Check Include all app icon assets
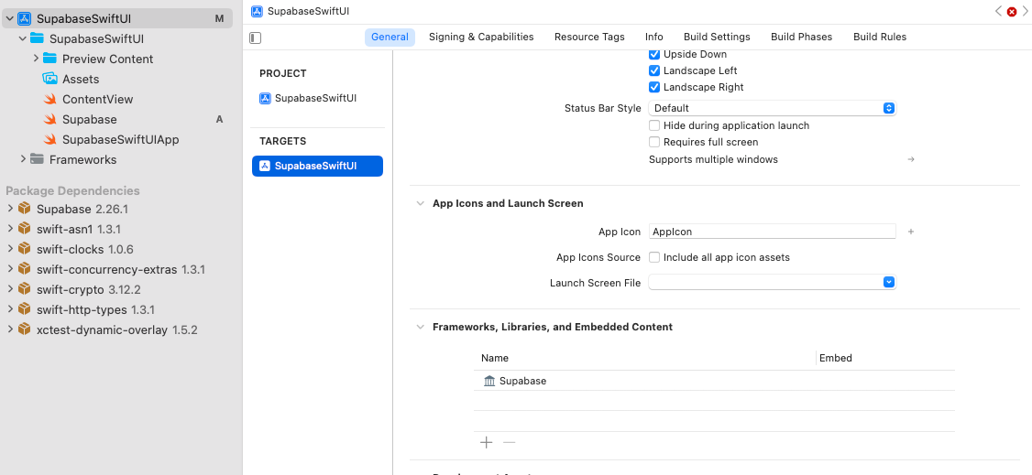This screenshot has height=475, width=1032. 654,258
